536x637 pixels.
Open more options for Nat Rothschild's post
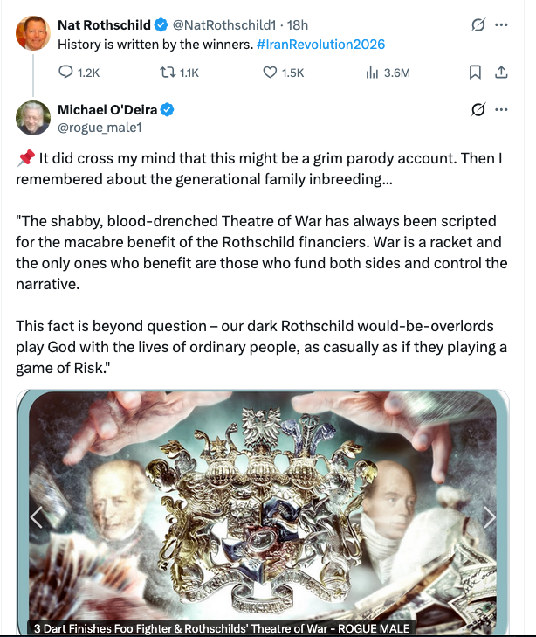[x=501, y=24]
